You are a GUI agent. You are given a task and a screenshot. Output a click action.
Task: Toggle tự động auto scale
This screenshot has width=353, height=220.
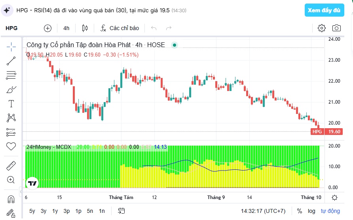click(330, 211)
